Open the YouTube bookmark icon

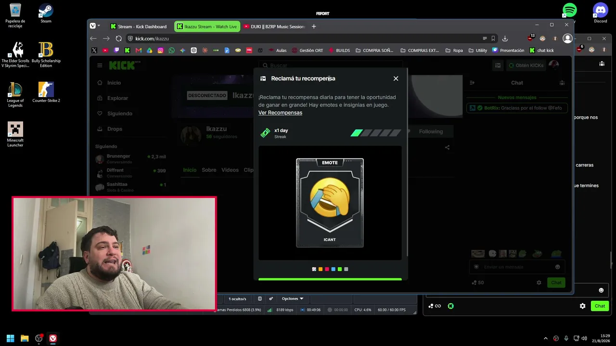click(x=105, y=50)
